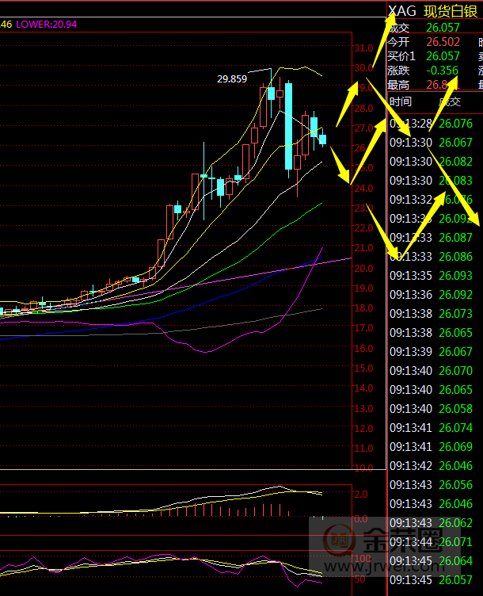This screenshot has width=483, height=596.
Task: Click the 买价1 price 26.057
Action: (443, 56)
